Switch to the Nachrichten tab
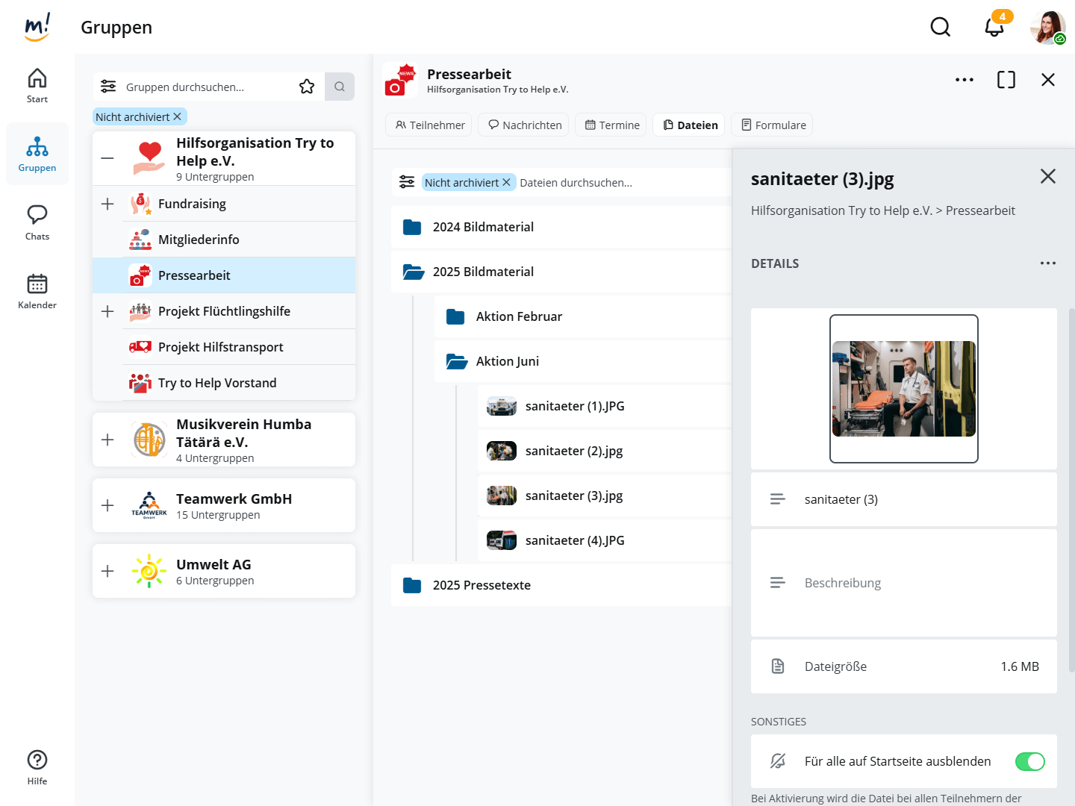The image size is (1075, 806). coord(524,125)
